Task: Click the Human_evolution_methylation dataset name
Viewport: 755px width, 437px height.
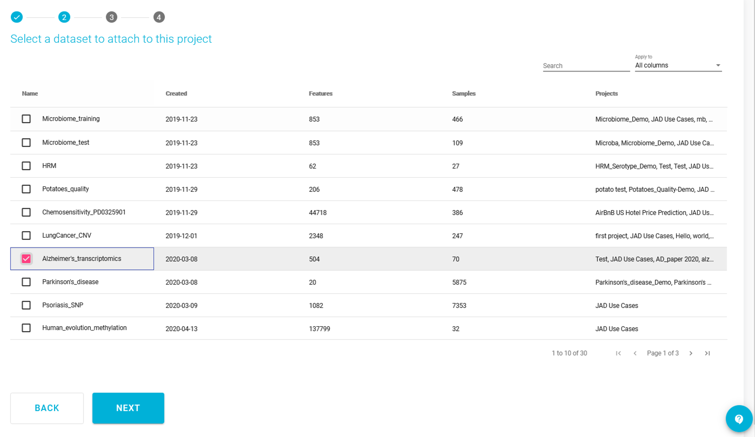Action: (x=84, y=328)
